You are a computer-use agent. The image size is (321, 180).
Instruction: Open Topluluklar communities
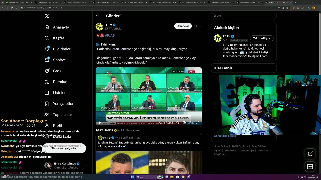tap(58, 115)
